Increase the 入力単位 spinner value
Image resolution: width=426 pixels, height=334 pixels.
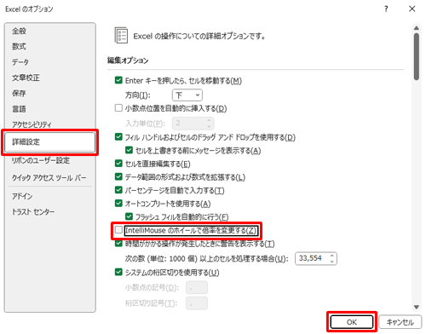(x=209, y=120)
